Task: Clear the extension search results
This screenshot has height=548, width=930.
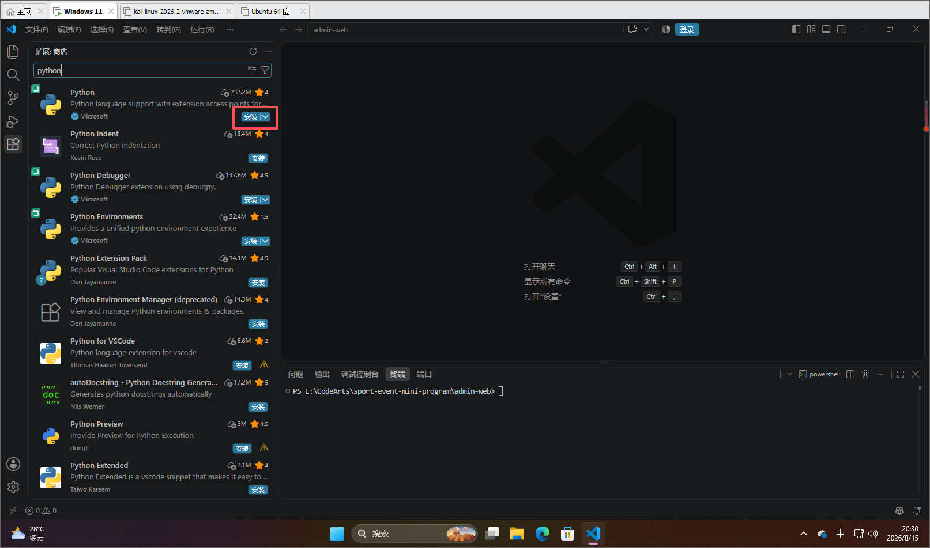Action: click(252, 70)
